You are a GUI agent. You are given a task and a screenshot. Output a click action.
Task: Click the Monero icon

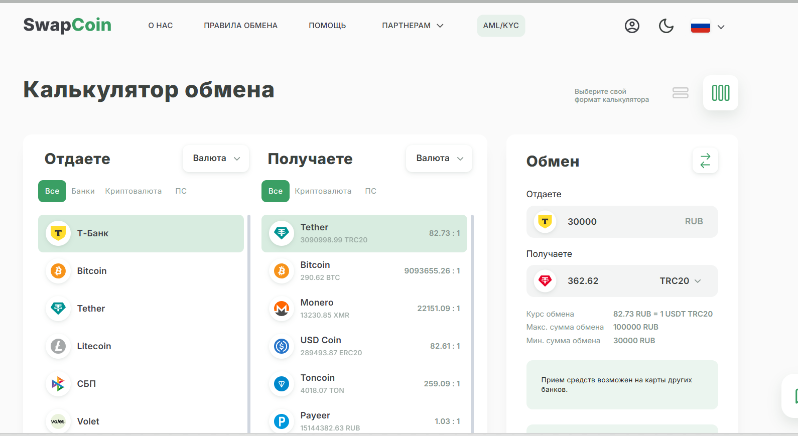[282, 309]
